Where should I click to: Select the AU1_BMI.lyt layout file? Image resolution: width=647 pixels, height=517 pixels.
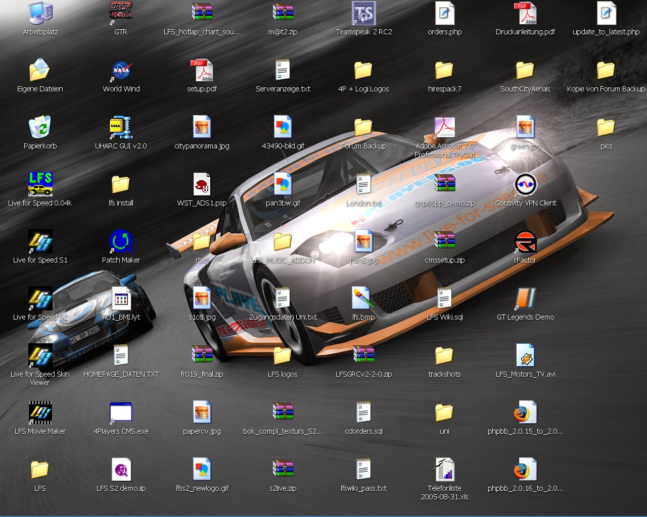point(121,299)
